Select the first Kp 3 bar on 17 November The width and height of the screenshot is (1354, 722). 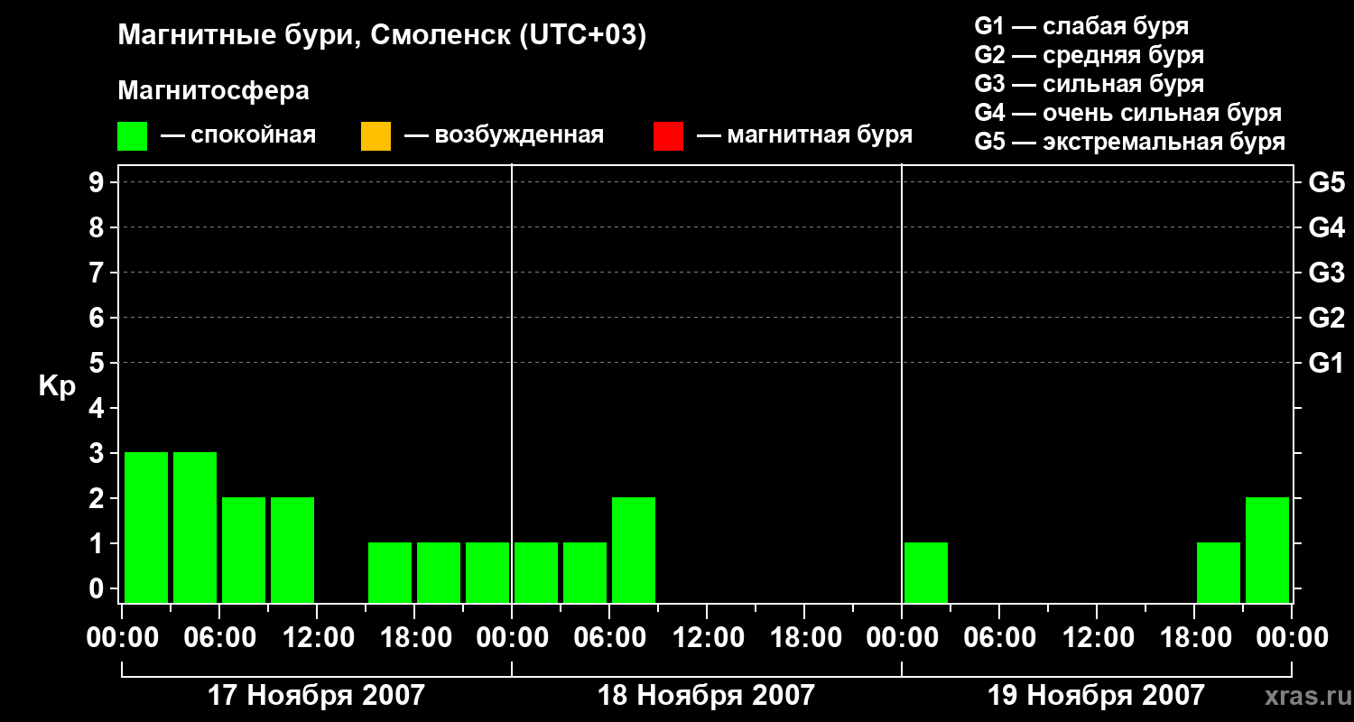click(x=146, y=527)
